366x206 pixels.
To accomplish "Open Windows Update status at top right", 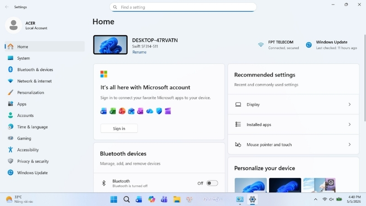I will coord(331,44).
